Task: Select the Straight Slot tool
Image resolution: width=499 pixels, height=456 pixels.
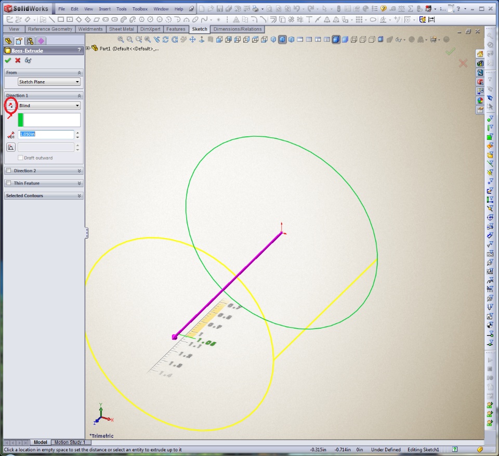Action: click(106, 20)
